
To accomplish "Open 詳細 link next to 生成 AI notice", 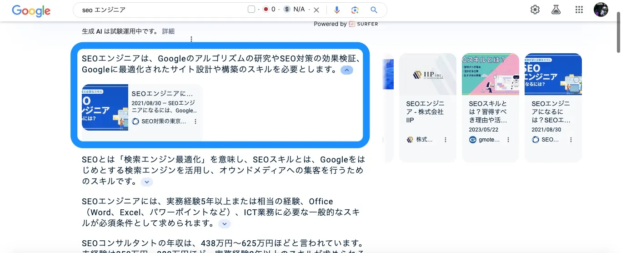I will click(168, 31).
